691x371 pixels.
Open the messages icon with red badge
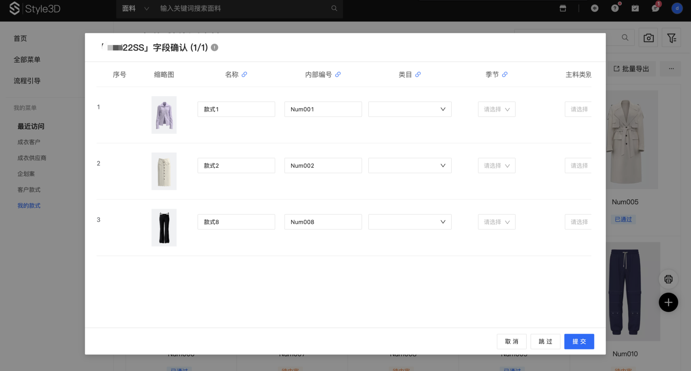coord(655,8)
